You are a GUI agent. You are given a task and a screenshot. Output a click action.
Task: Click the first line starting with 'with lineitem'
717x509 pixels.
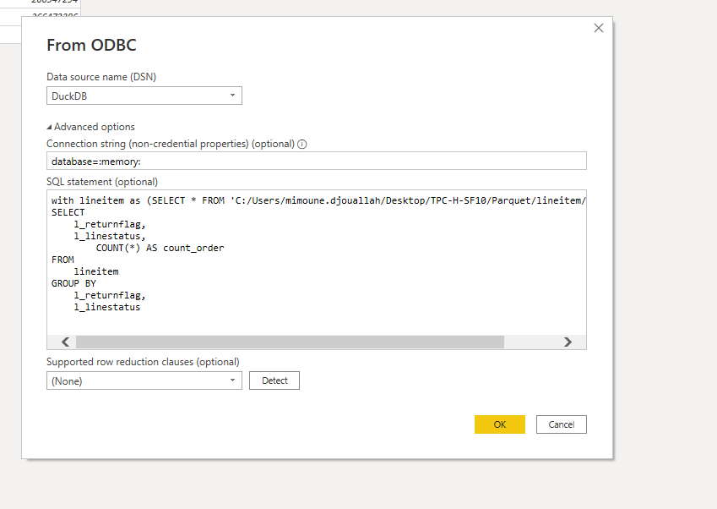tap(253, 200)
